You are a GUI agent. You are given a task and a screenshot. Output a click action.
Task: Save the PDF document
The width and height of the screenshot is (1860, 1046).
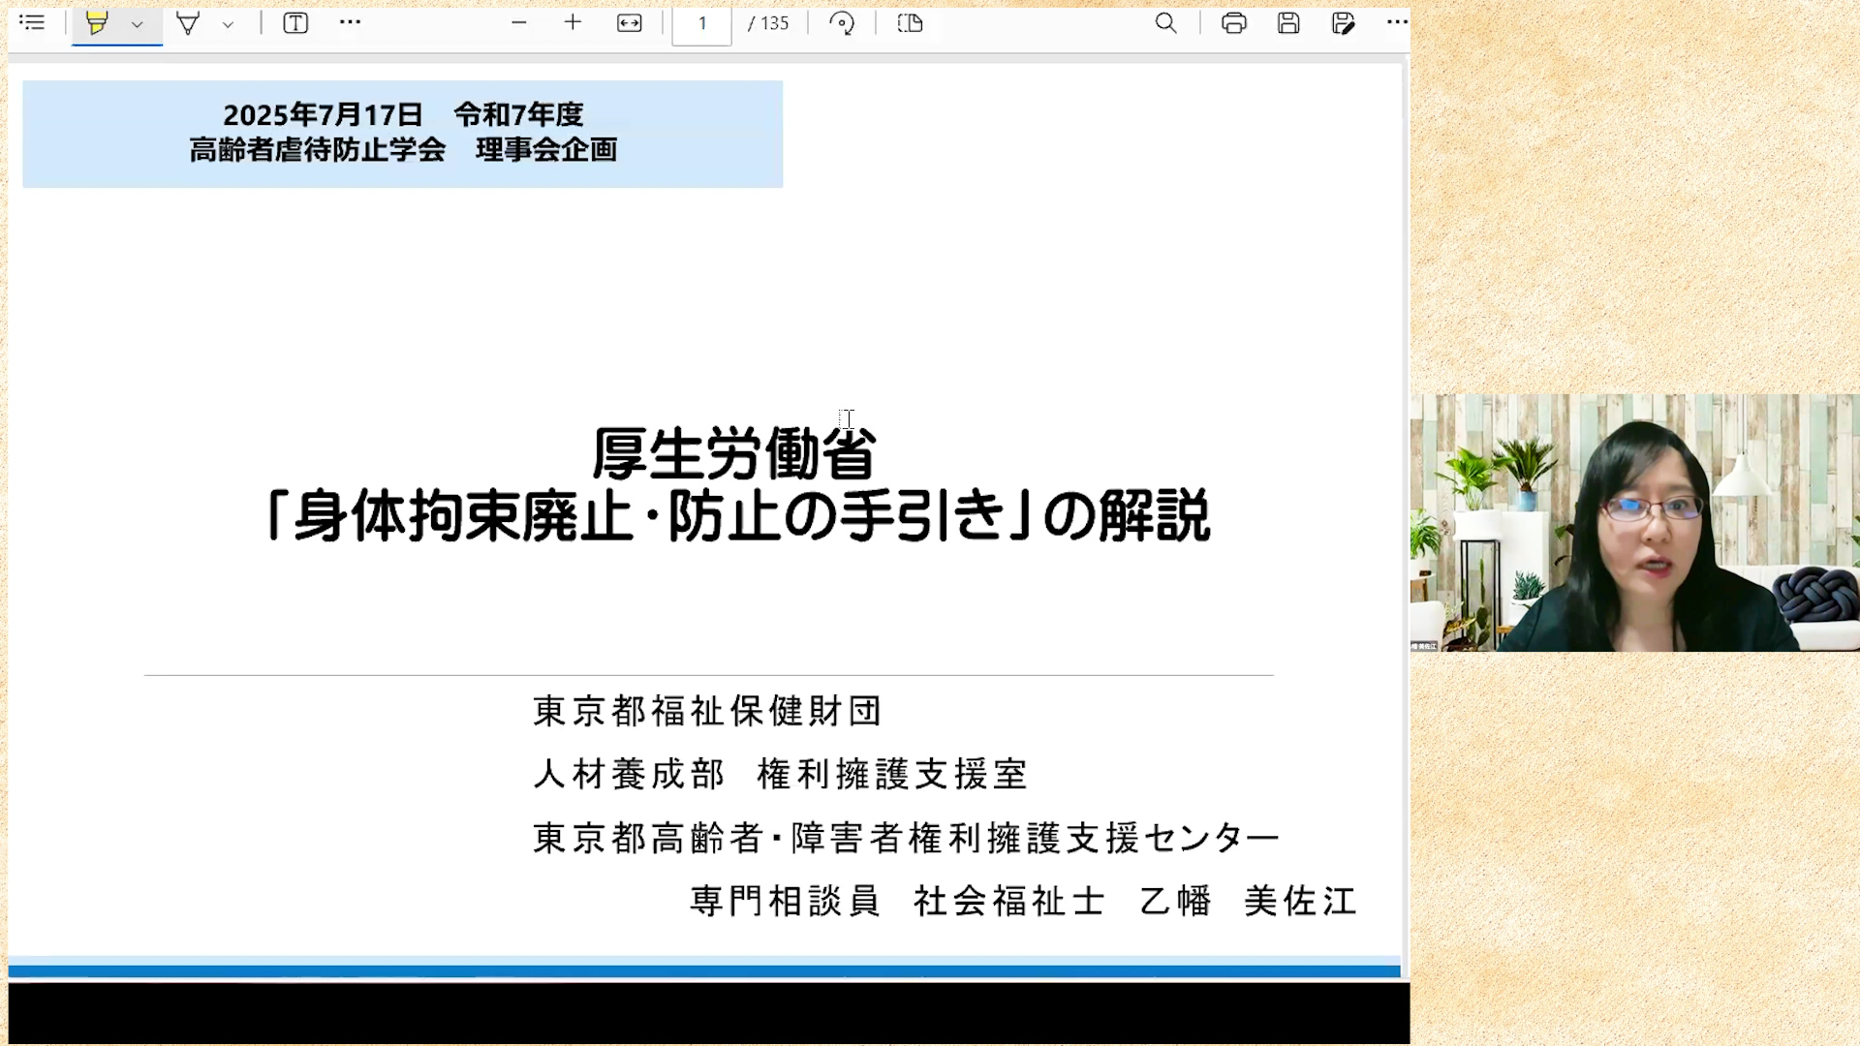pos(1288,23)
